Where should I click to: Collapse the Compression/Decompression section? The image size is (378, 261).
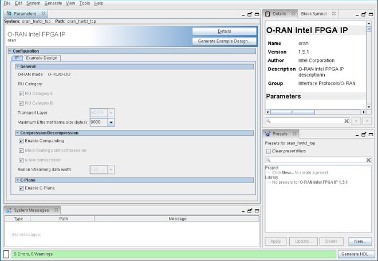tap(17, 133)
